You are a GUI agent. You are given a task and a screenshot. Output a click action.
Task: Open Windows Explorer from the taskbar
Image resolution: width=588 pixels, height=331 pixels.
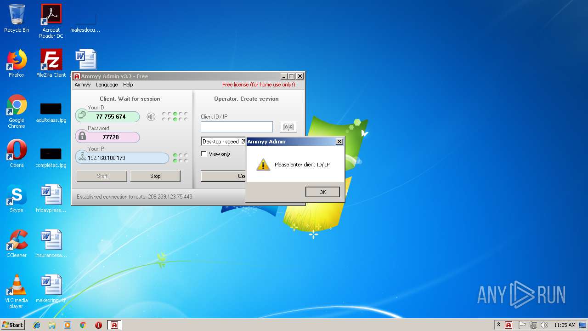[52, 325]
